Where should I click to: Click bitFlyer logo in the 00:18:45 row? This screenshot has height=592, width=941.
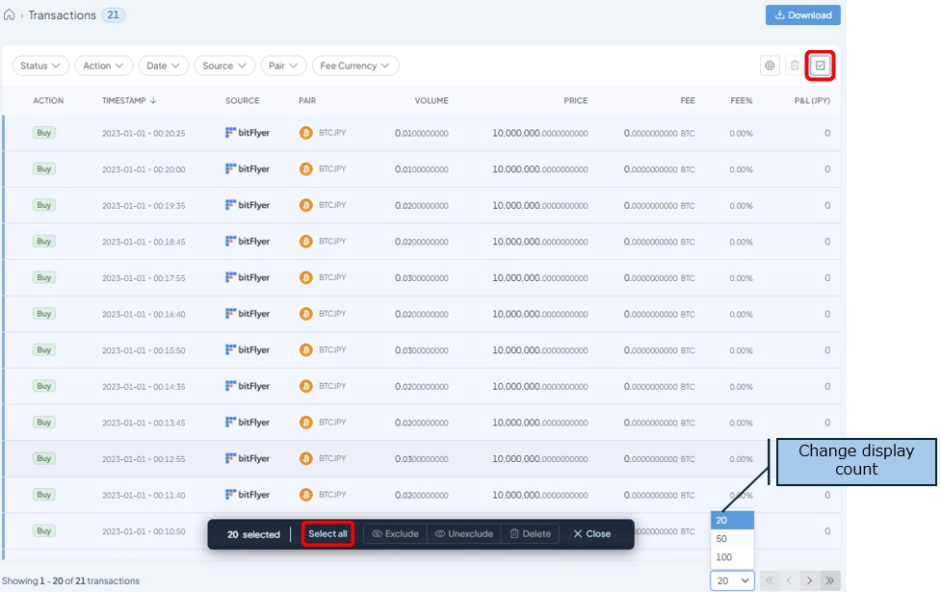point(248,241)
